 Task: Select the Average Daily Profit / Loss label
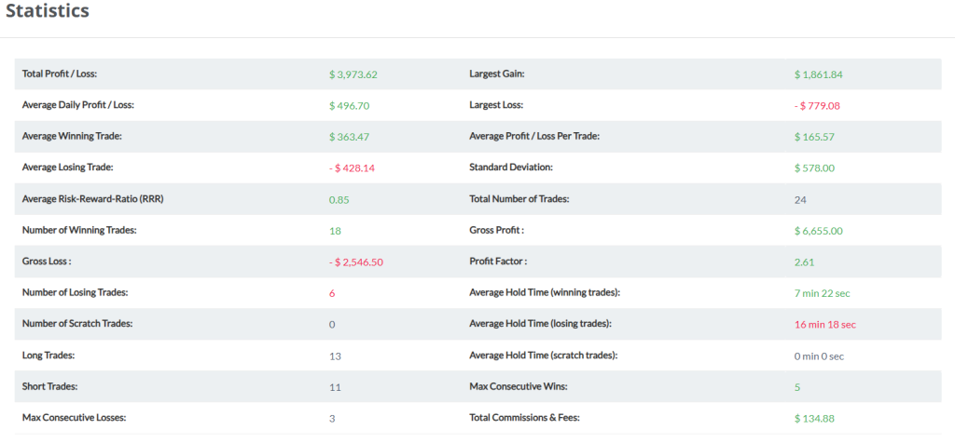click(78, 104)
